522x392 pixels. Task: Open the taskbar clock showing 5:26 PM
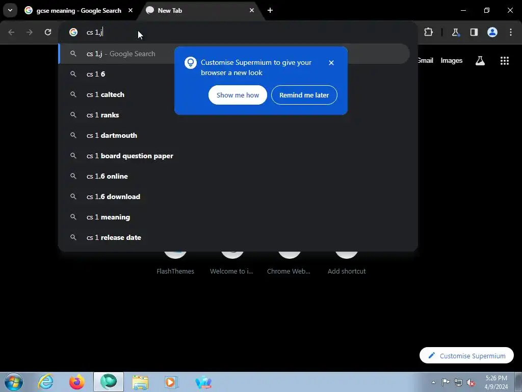[x=496, y=382]
